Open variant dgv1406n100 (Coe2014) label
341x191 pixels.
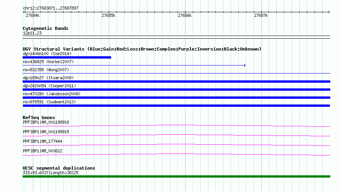pyautogui.click(x=47, y=54)
